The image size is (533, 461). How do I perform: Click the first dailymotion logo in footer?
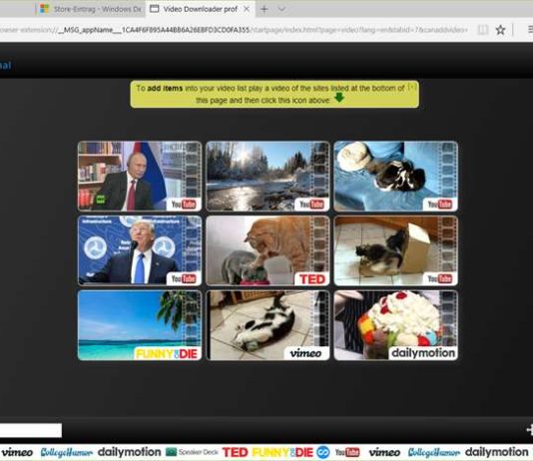[x=129, y=452]
